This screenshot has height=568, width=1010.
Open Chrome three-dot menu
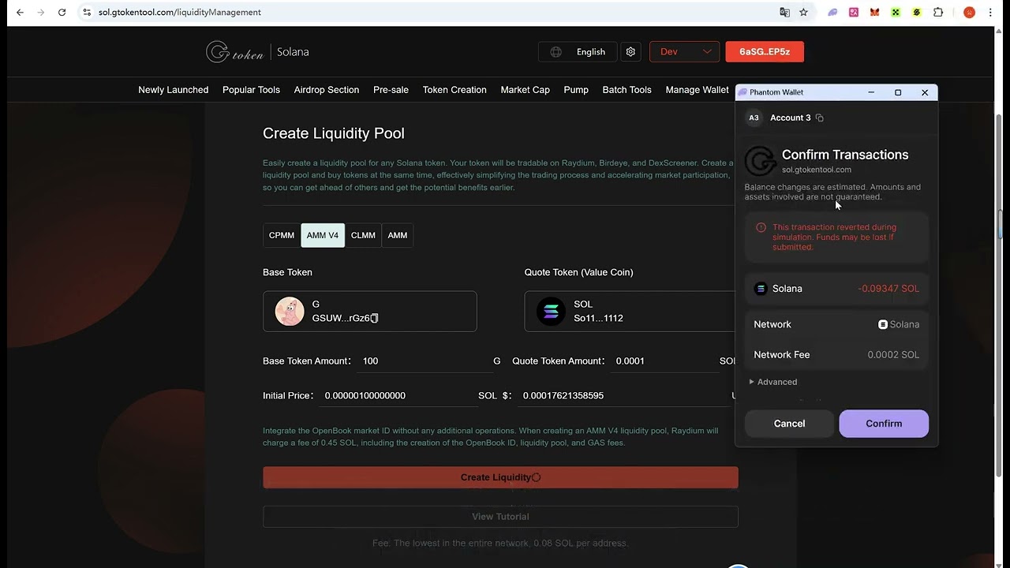point(990,12)
